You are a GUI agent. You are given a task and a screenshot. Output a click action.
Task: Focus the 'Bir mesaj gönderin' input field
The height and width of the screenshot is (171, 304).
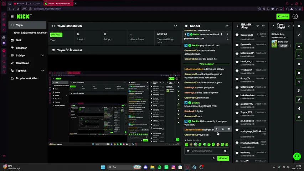tap(207, 151)
